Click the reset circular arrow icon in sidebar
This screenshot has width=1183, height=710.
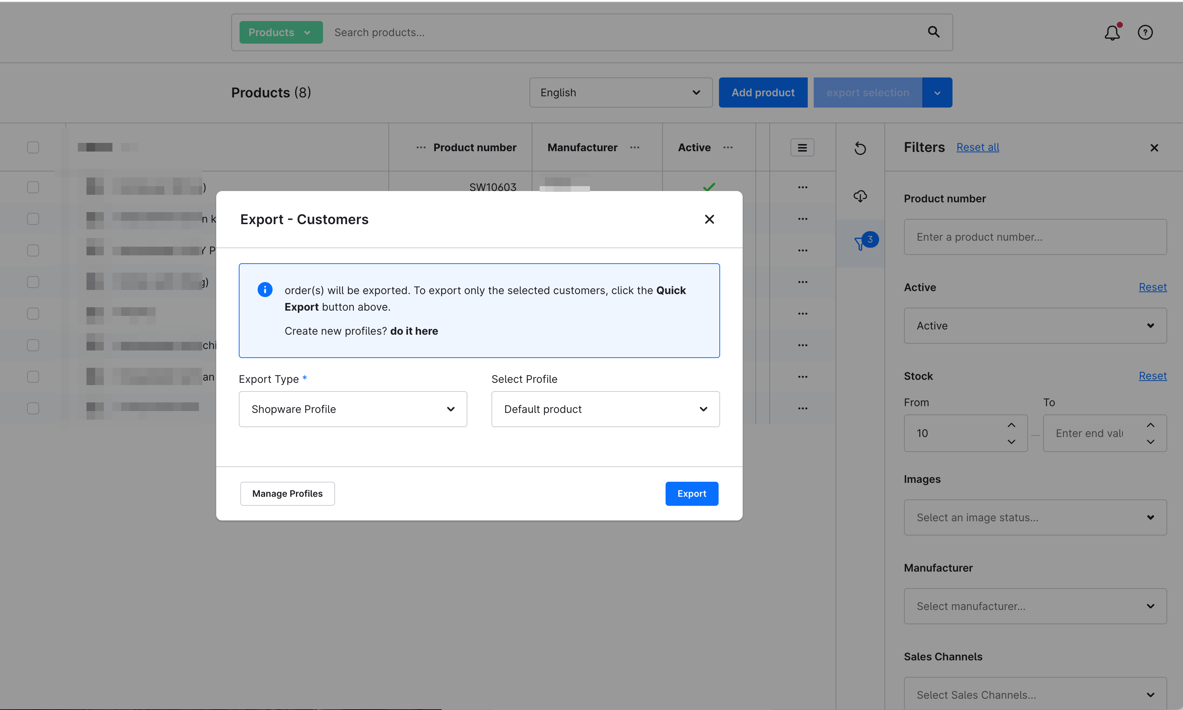tap(860, 148)
